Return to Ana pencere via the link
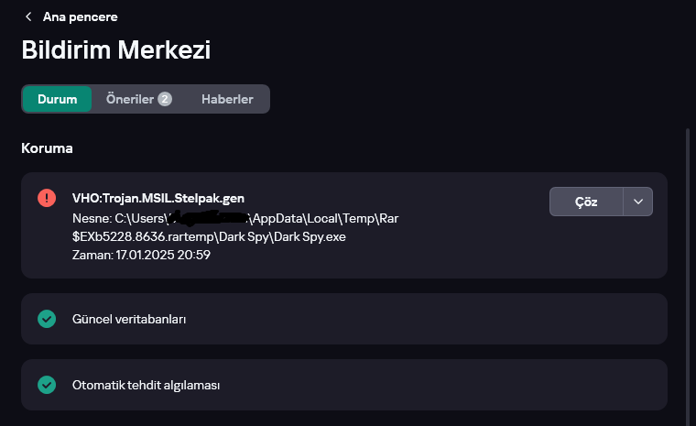 pos(80,16)
